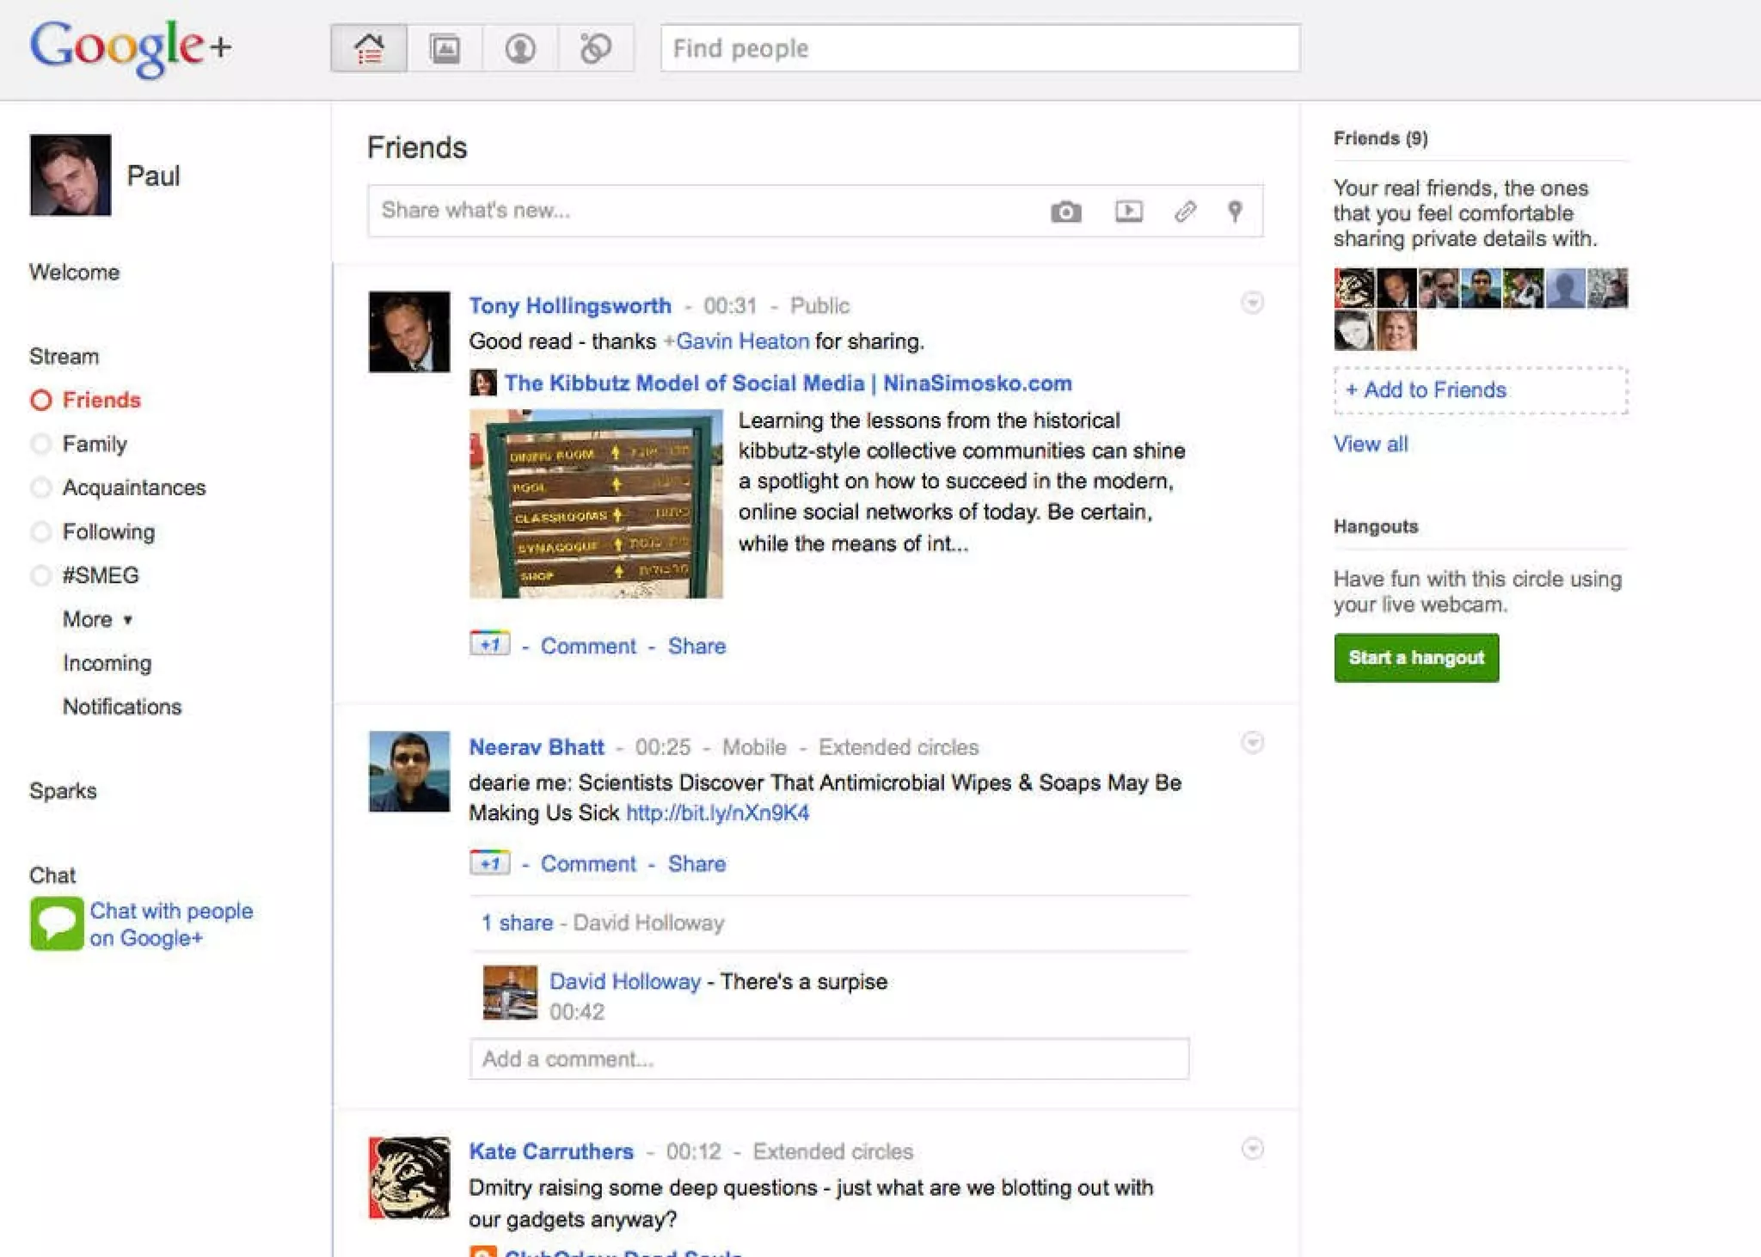Open Gavin Heaton mention link
This screenshot has height=1257, width=1761.
coord(742,341)
